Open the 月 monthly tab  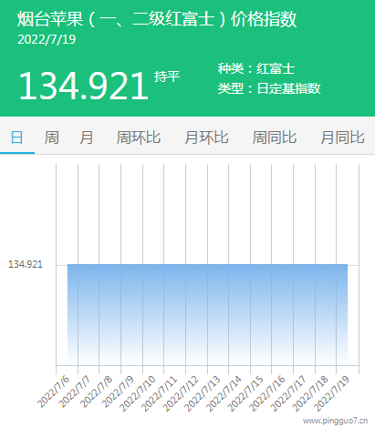(x=87, y=138)
